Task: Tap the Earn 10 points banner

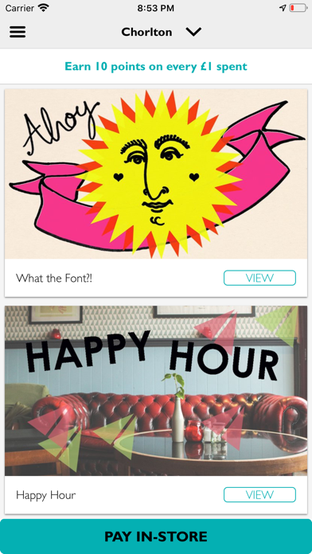Action: pyautogui.click(x=156, y=66)
